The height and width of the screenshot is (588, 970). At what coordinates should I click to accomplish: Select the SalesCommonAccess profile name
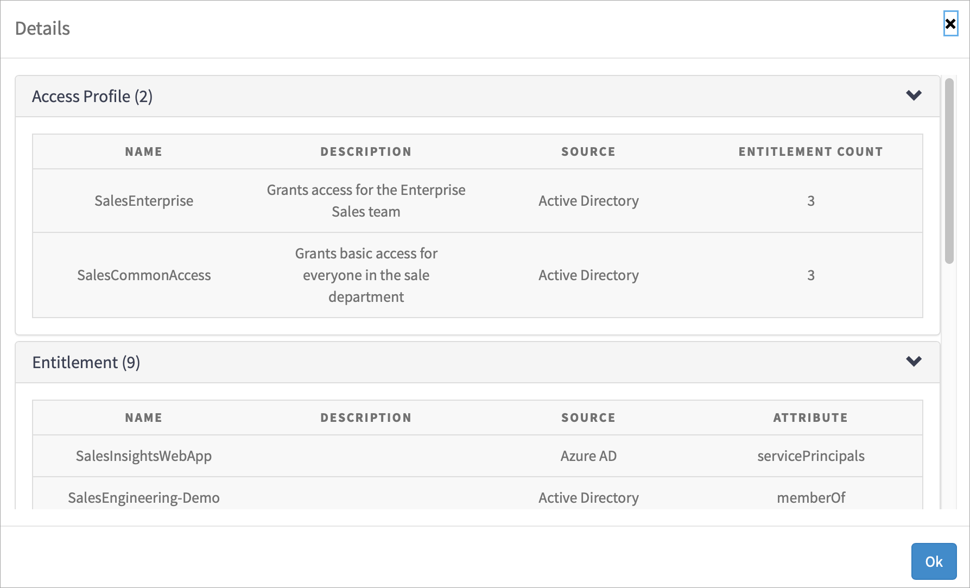pos(144,275)
